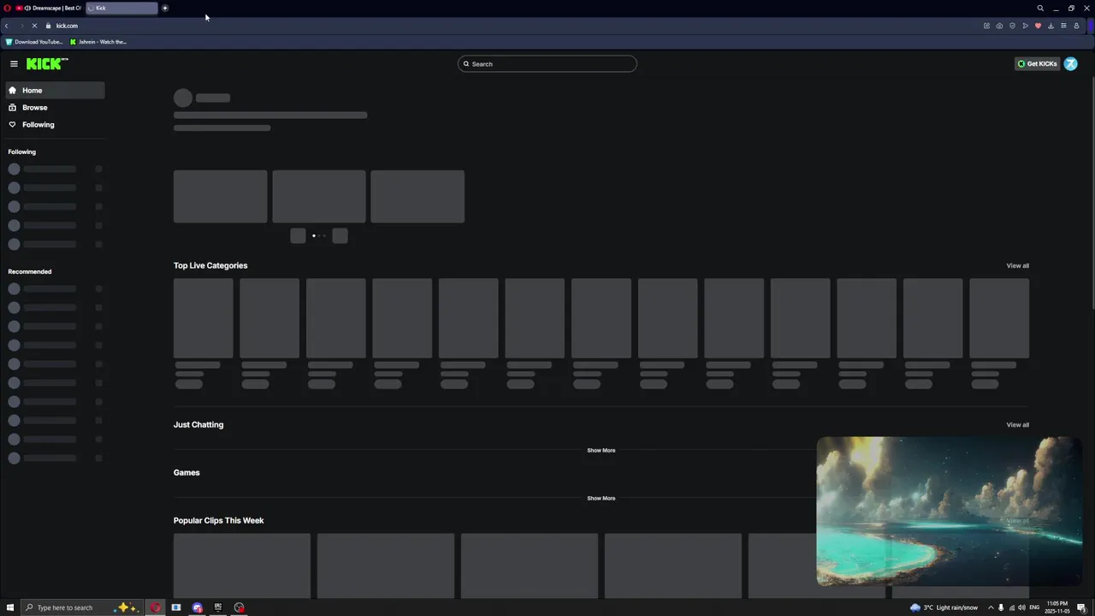Show more under Games

(x=601, y=498)
